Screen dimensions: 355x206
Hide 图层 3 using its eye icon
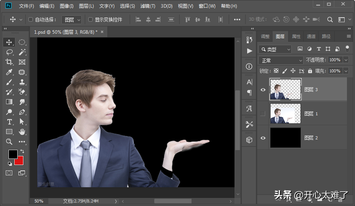pos(263,90)
